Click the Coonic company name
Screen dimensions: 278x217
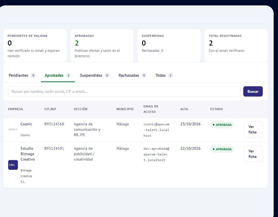(26, 124)
